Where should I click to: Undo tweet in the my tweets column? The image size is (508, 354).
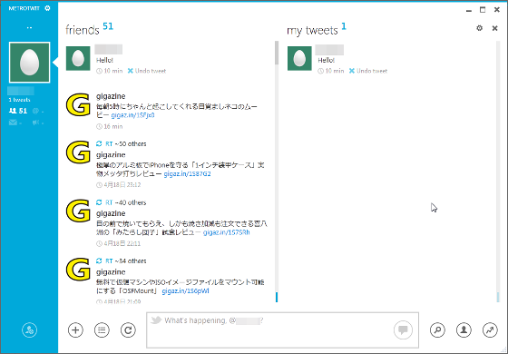click(x=368, y=71)
